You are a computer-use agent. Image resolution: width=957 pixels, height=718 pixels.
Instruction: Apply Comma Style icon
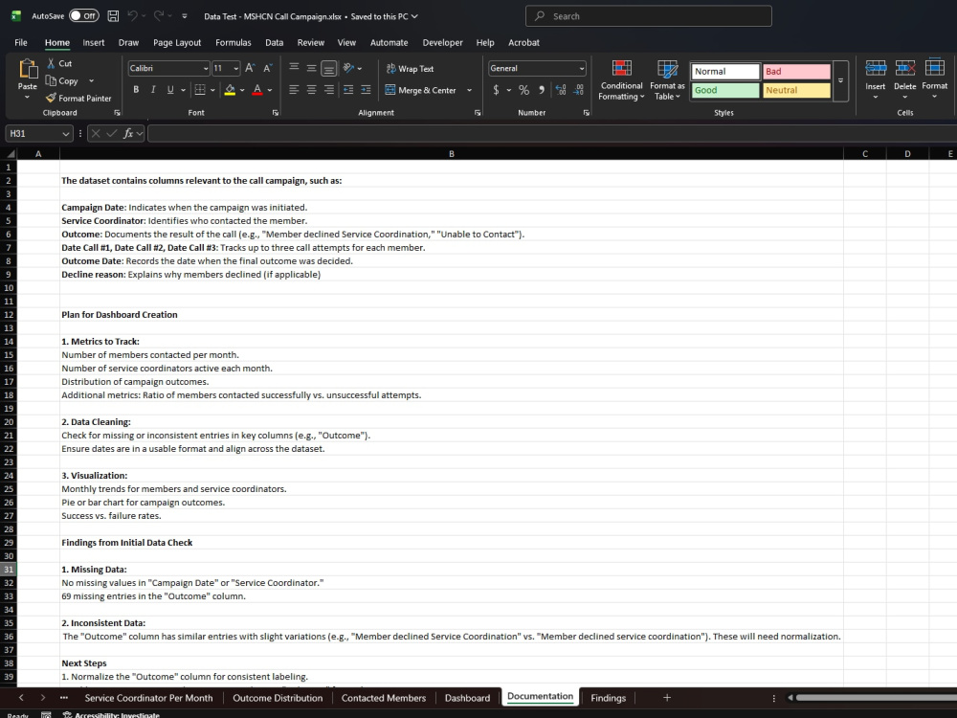click(542, 90)
